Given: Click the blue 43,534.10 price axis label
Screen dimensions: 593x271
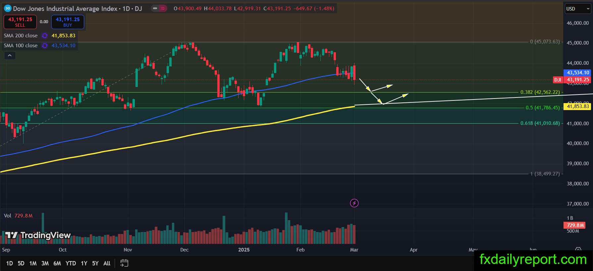Looking at the screenshot, I should click(577, 73).
